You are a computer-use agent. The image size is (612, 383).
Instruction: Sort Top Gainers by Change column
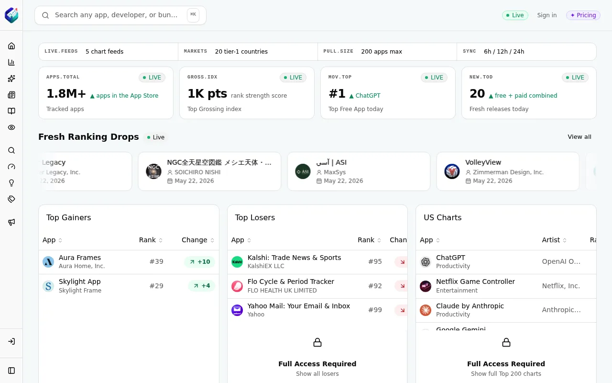click(x=198, y=240)
